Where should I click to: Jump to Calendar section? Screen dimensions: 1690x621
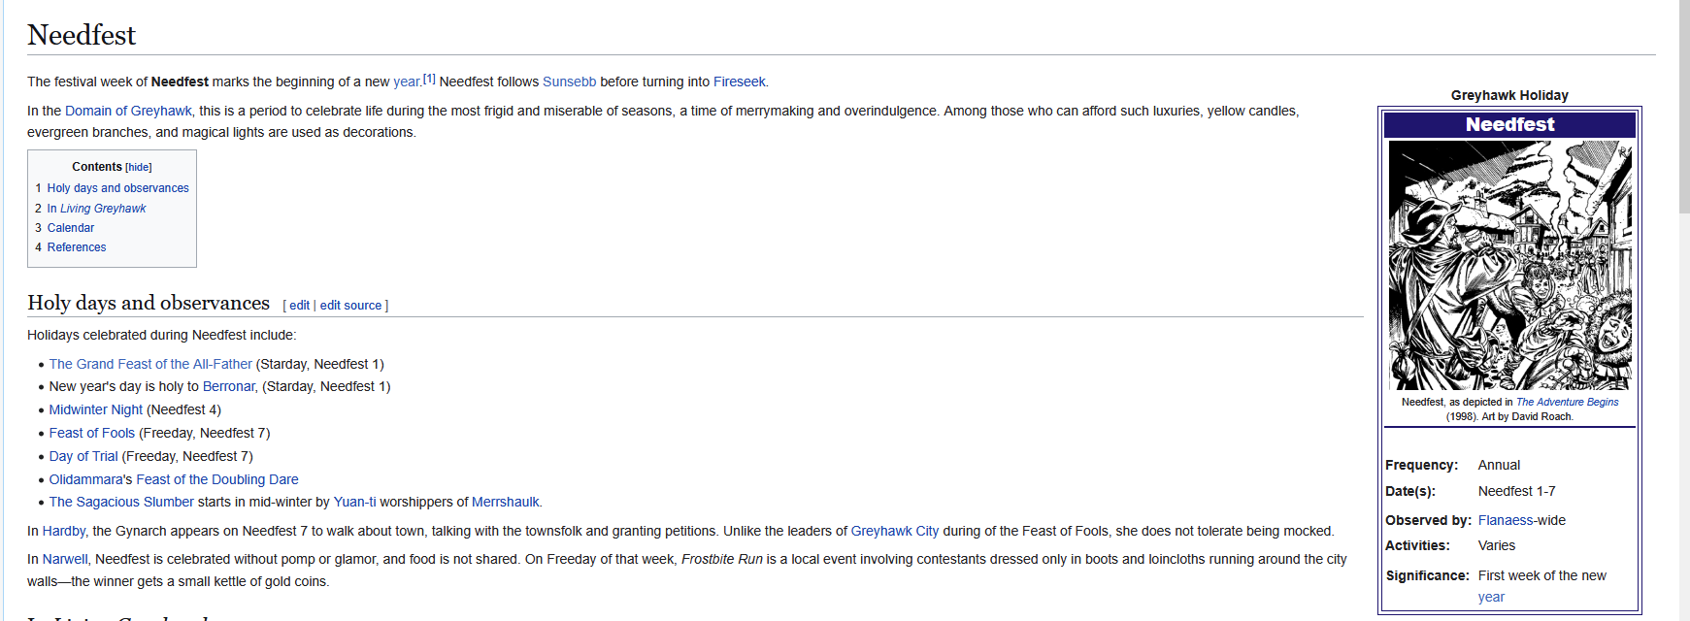click(71, 228)
